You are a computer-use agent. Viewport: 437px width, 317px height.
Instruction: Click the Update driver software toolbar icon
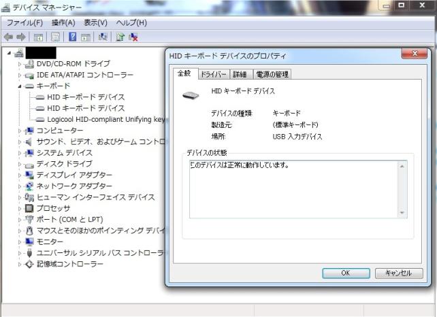point(120,37)
